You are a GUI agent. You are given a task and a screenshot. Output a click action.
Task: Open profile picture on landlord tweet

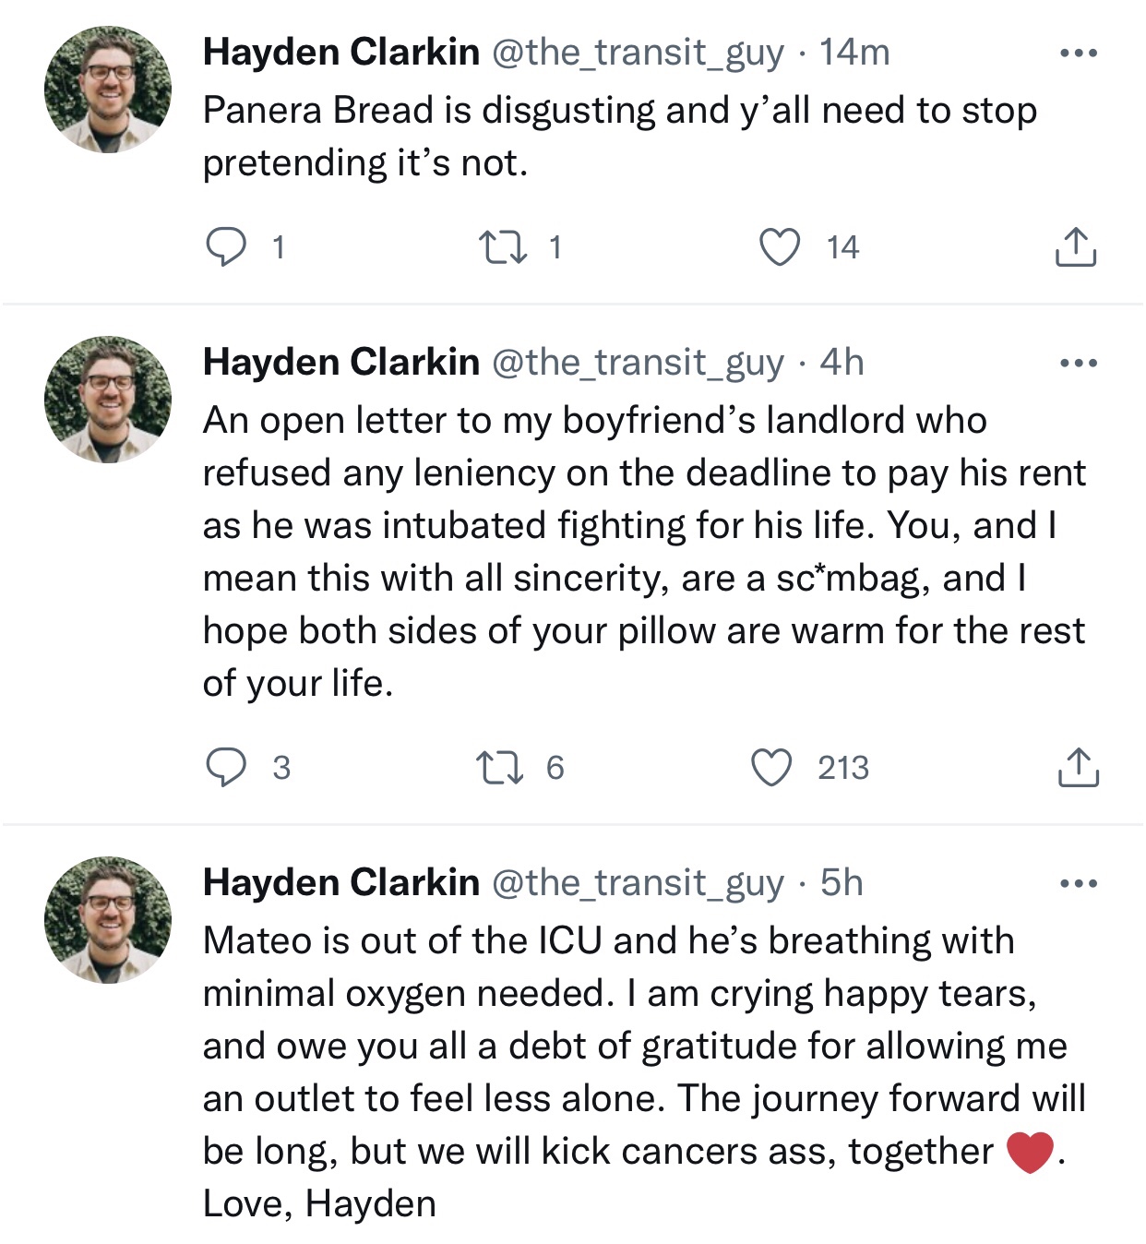pyautogui.click(x=108, y=400)
